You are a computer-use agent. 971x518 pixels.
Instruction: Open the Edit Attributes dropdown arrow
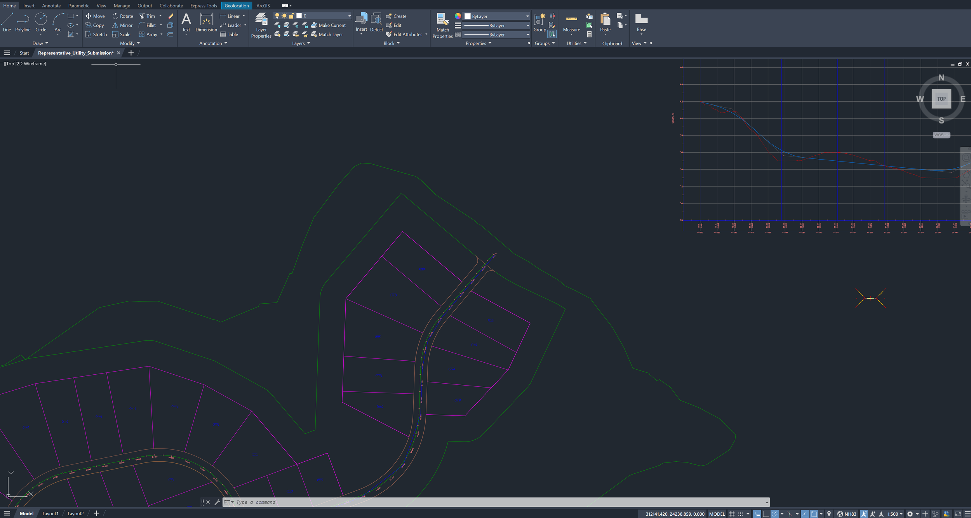click(x=426, y=34)
